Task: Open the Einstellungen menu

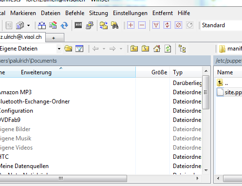Action: (130, 13)
